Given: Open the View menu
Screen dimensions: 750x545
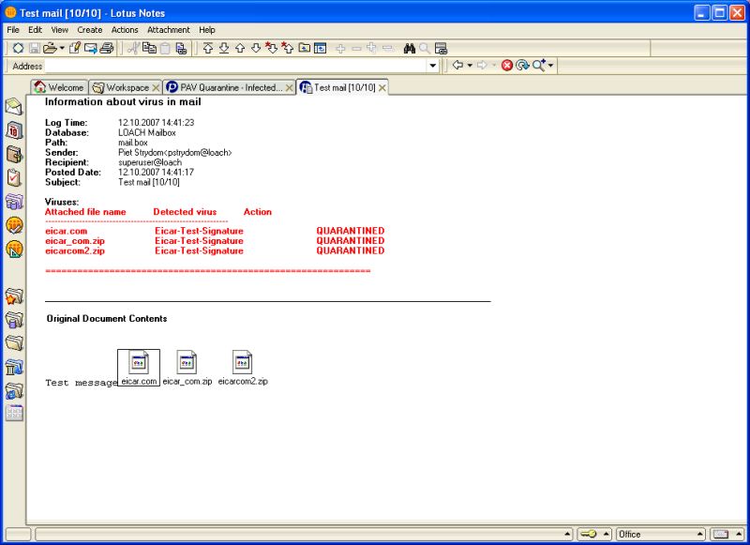Looking at the screenshot, I should 59,30.
